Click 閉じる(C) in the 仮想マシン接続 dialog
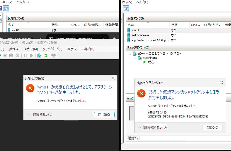The image size is (231, 151). [104, 114]
